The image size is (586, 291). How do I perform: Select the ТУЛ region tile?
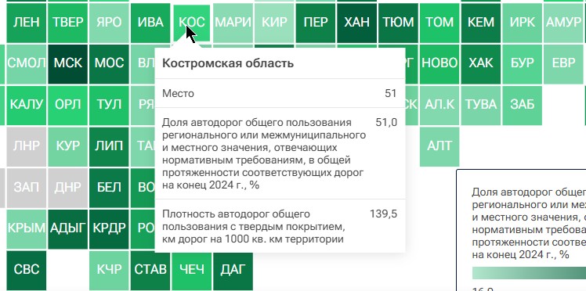[109, 105]
